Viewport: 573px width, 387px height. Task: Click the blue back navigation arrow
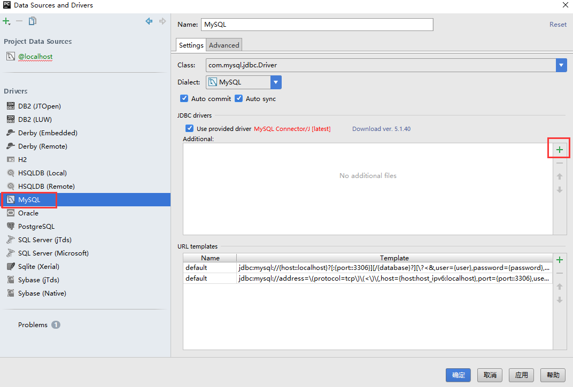point(149,21)
